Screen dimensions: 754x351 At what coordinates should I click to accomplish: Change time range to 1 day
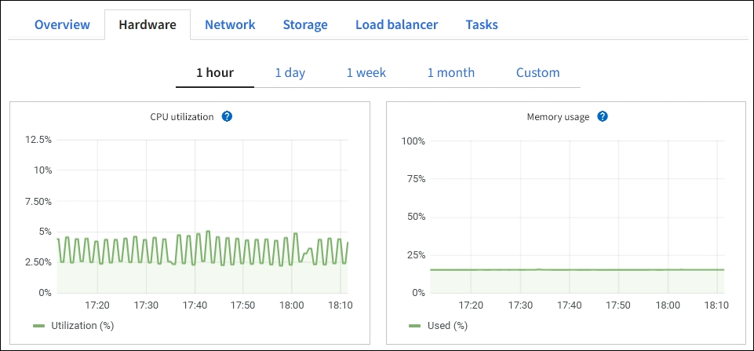pos(290,72)
